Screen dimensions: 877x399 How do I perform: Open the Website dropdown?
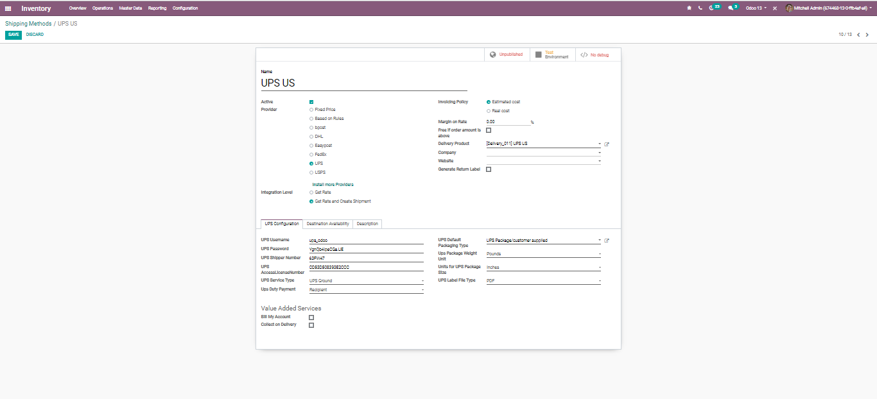(x=544, y=161)
